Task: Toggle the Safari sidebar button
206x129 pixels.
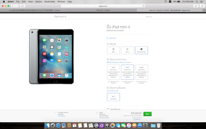Action: tap(22, 6)
